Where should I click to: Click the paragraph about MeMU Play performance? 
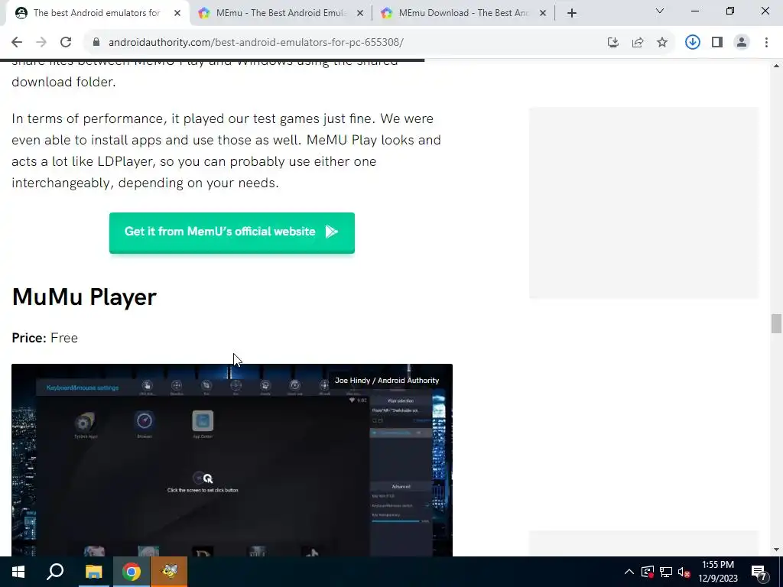tap(226, 151)
